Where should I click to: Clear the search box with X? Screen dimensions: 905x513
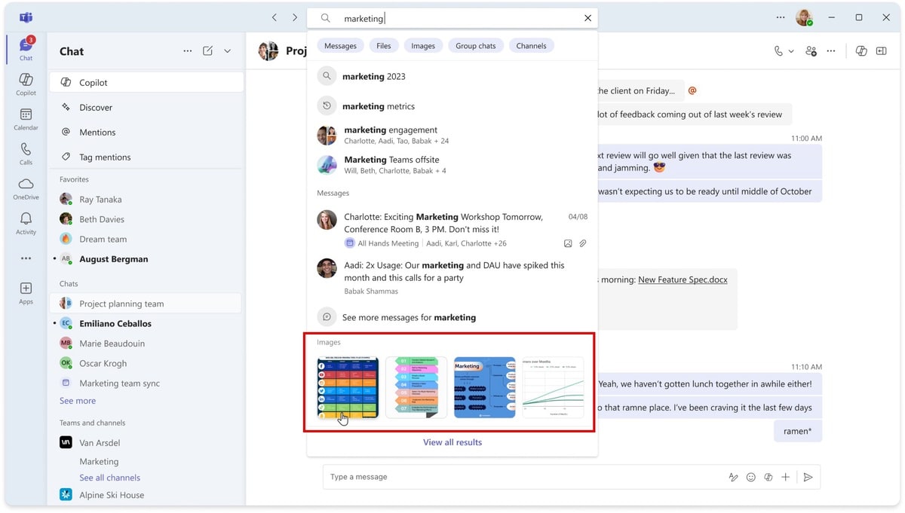point(587,18)
